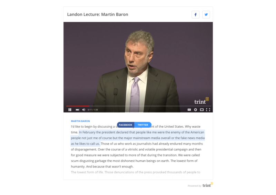The width and height of the screenshot is (276, 195).
Task: Share highlighted quote on Twitter popup
Action: point(143,125)
